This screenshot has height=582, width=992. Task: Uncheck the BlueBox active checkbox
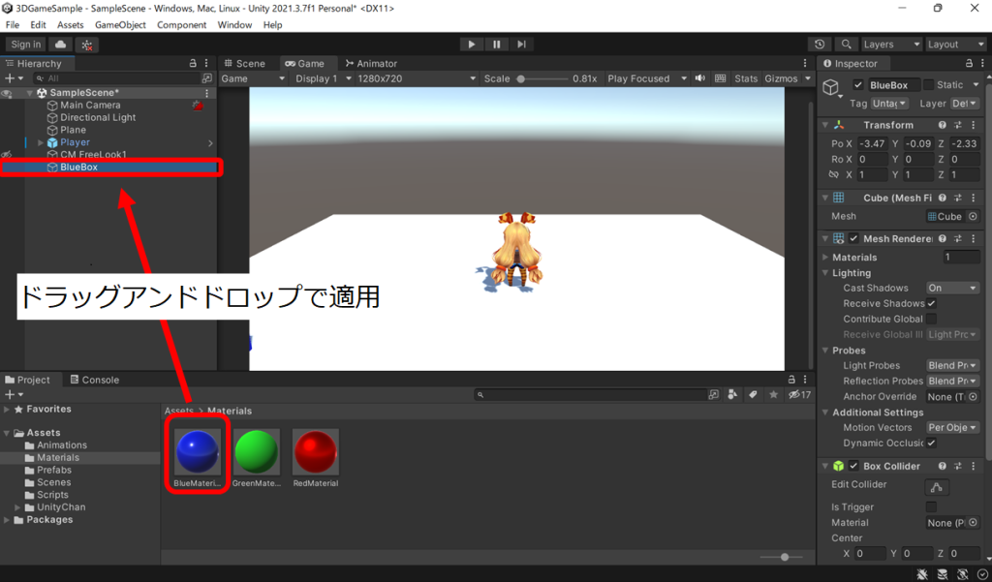[857, 85]
